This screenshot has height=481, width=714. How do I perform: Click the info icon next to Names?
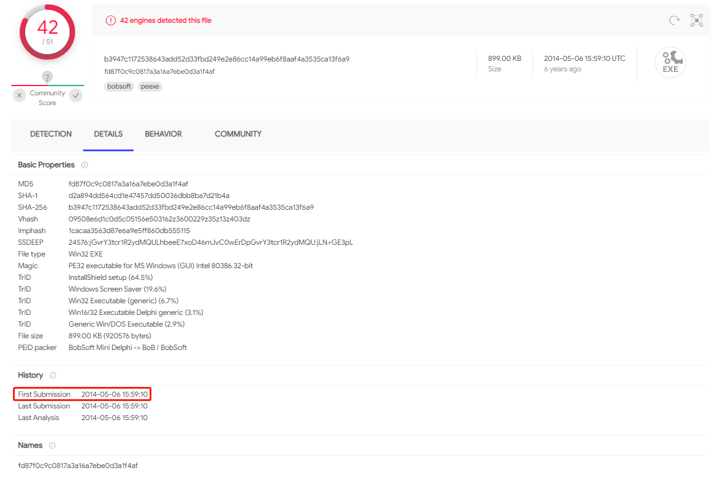52,445
